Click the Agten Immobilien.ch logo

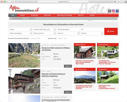pos(24,9)
